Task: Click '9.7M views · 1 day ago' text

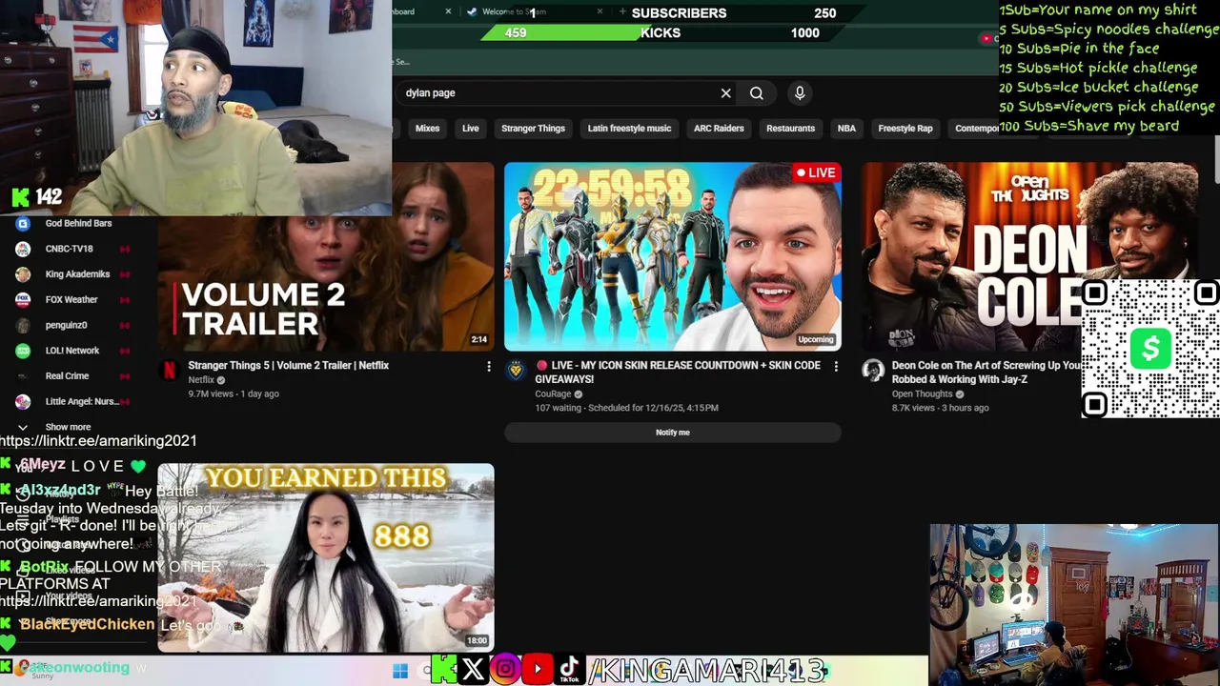Action: 234,393
